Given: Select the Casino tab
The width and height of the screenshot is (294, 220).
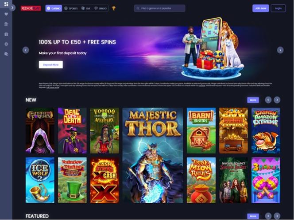Looking at the screenshot, I should (x=54, y=8).
